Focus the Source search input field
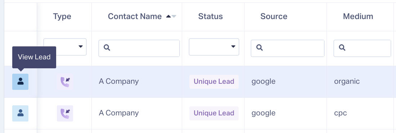The image size is (396, 133). click(287, 48)
